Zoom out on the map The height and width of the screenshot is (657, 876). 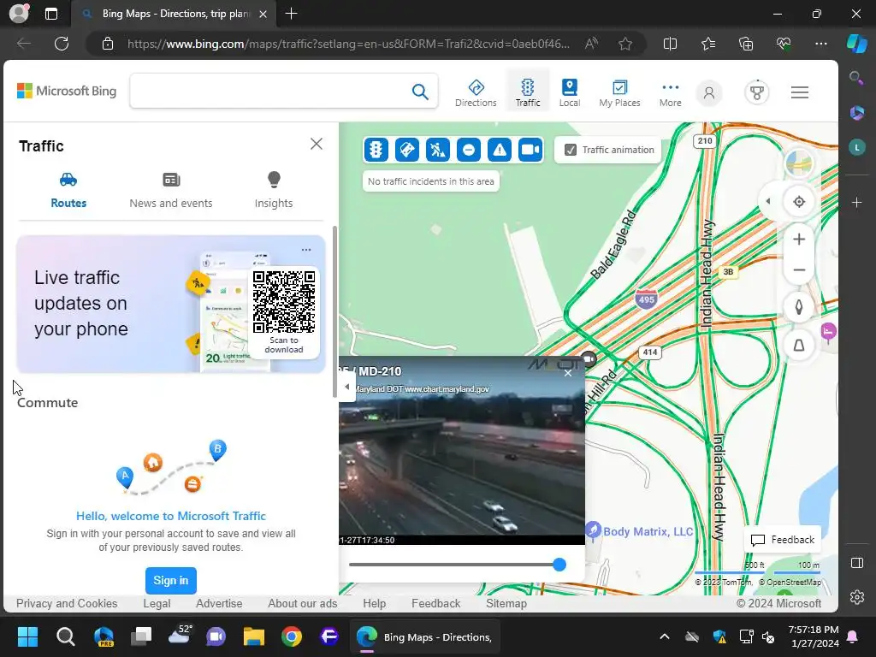(799, 269)
